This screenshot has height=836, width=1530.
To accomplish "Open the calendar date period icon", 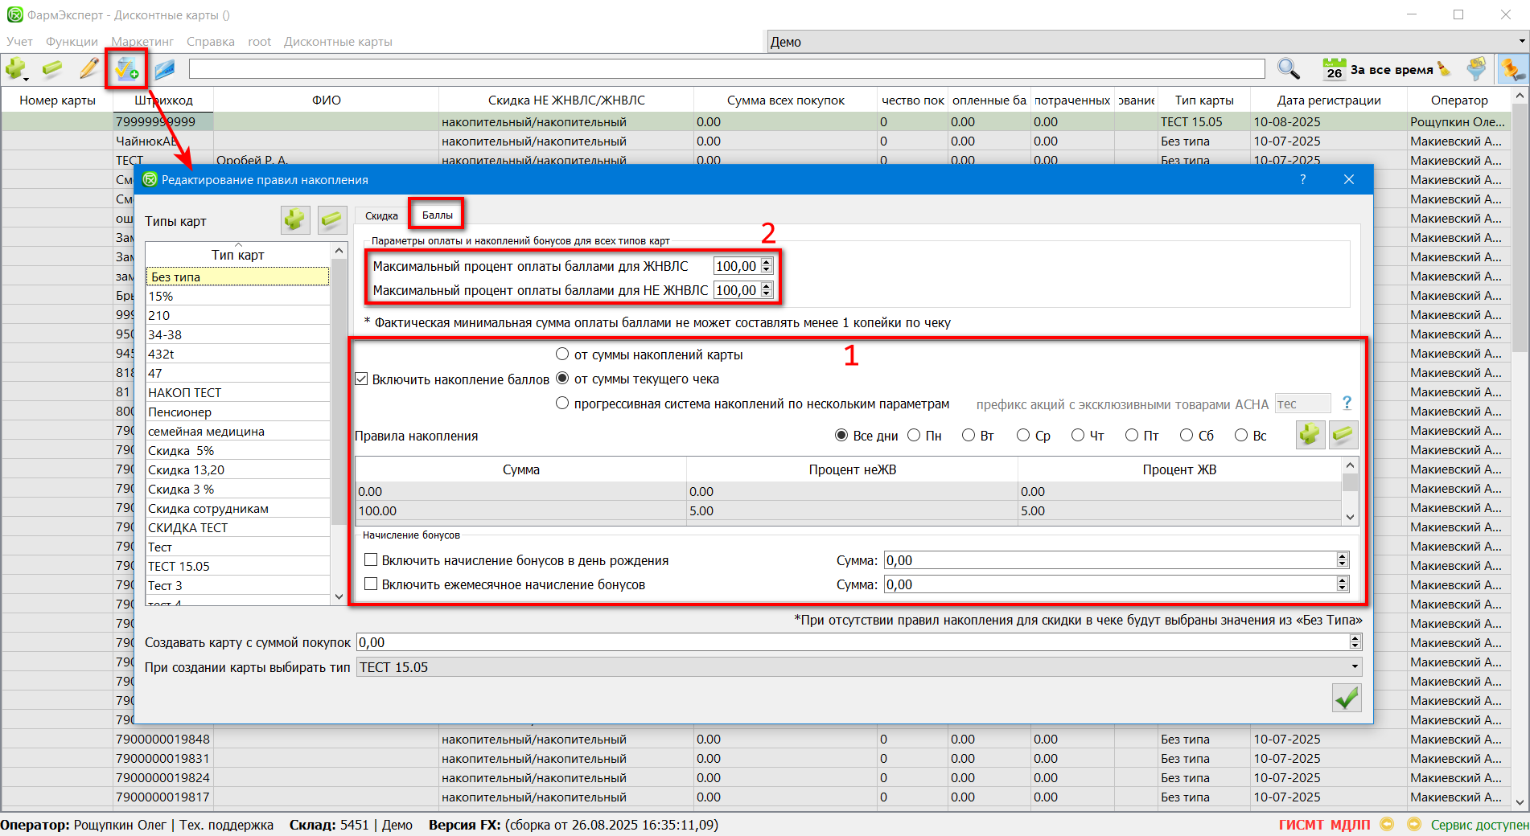I will pyautogui.click(x=1334, y=69).
